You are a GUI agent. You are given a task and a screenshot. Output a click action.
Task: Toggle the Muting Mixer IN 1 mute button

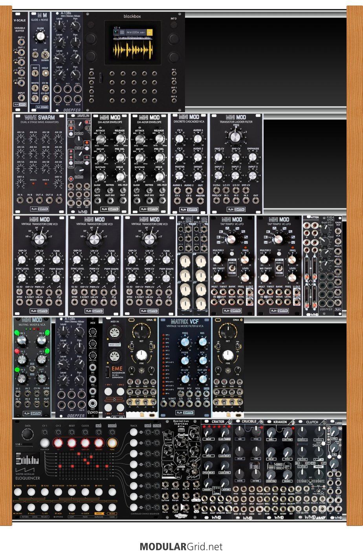click(x=16, y=333)
